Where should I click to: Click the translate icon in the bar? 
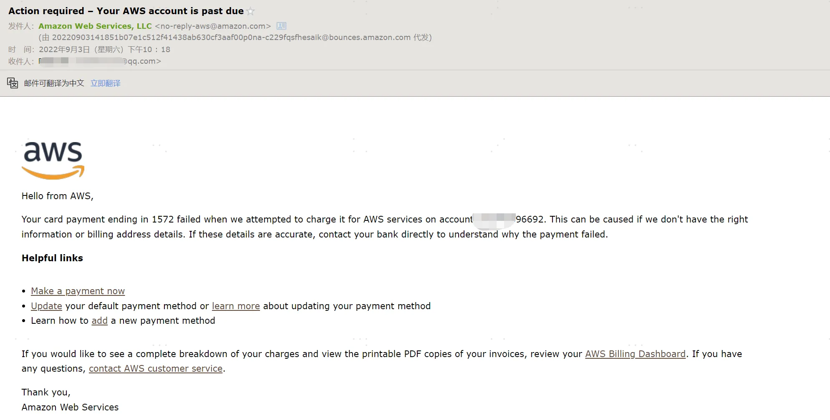(13, 83)
